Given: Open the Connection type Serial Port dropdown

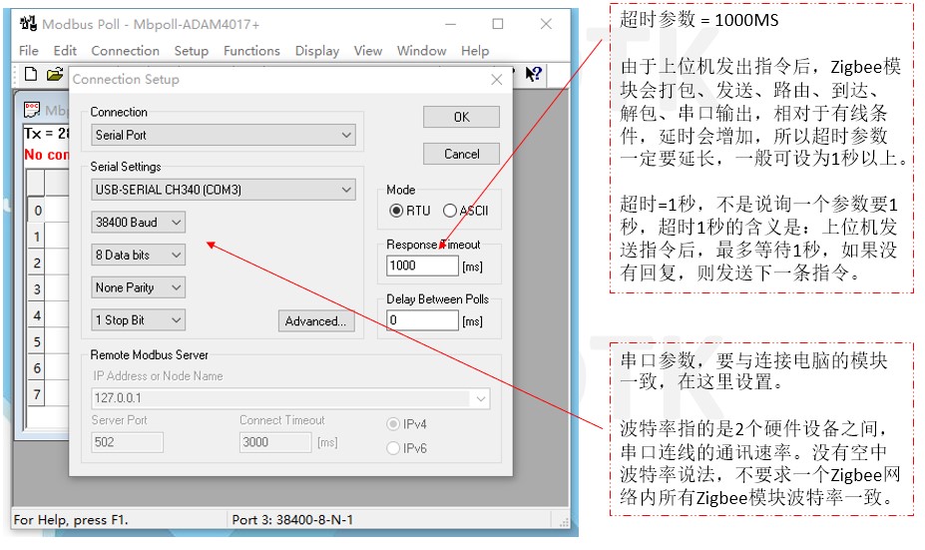Looking at the screenshot, I should click(x=224, y=135).
